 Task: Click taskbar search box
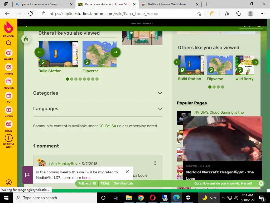(x=55, y=198)
